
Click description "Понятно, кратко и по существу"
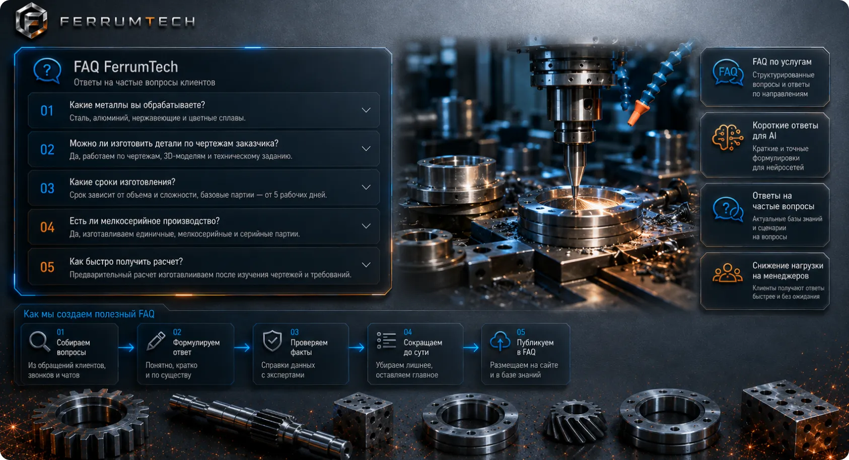pos(171,370)
